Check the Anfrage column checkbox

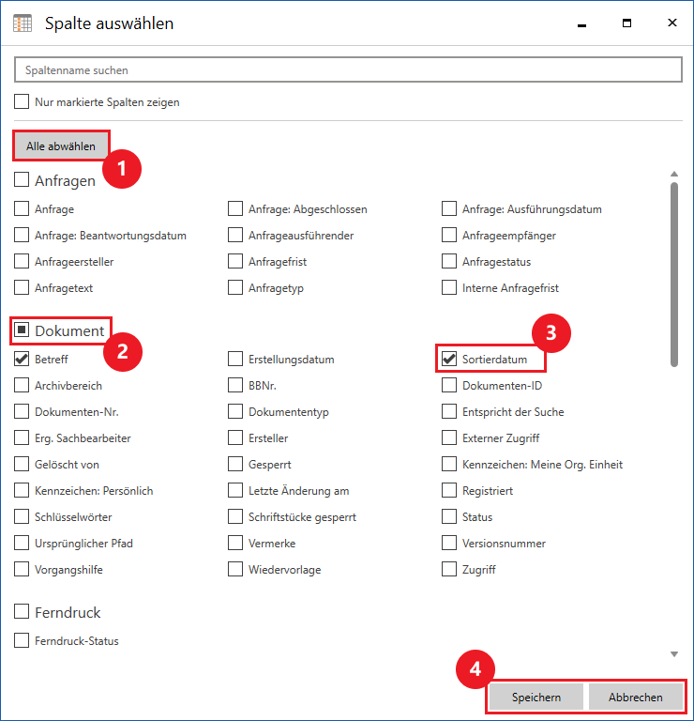click(x=22, y=208)
